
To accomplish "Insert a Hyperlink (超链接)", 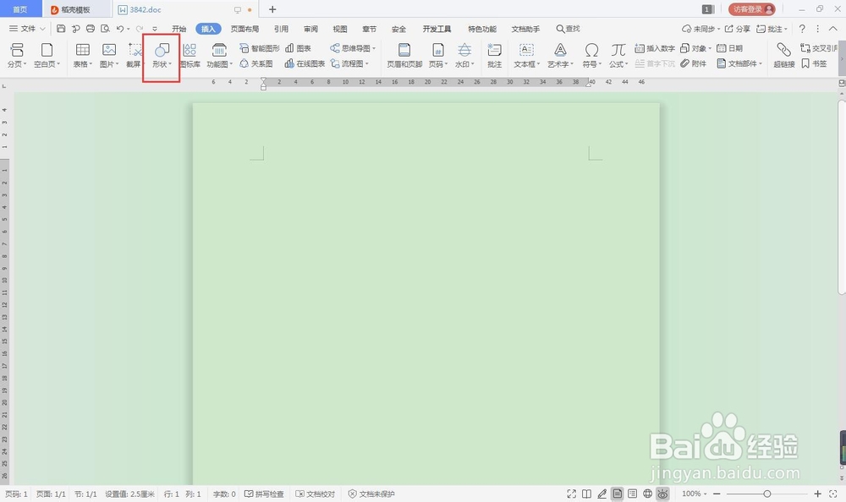I will (x=784, y=55).
